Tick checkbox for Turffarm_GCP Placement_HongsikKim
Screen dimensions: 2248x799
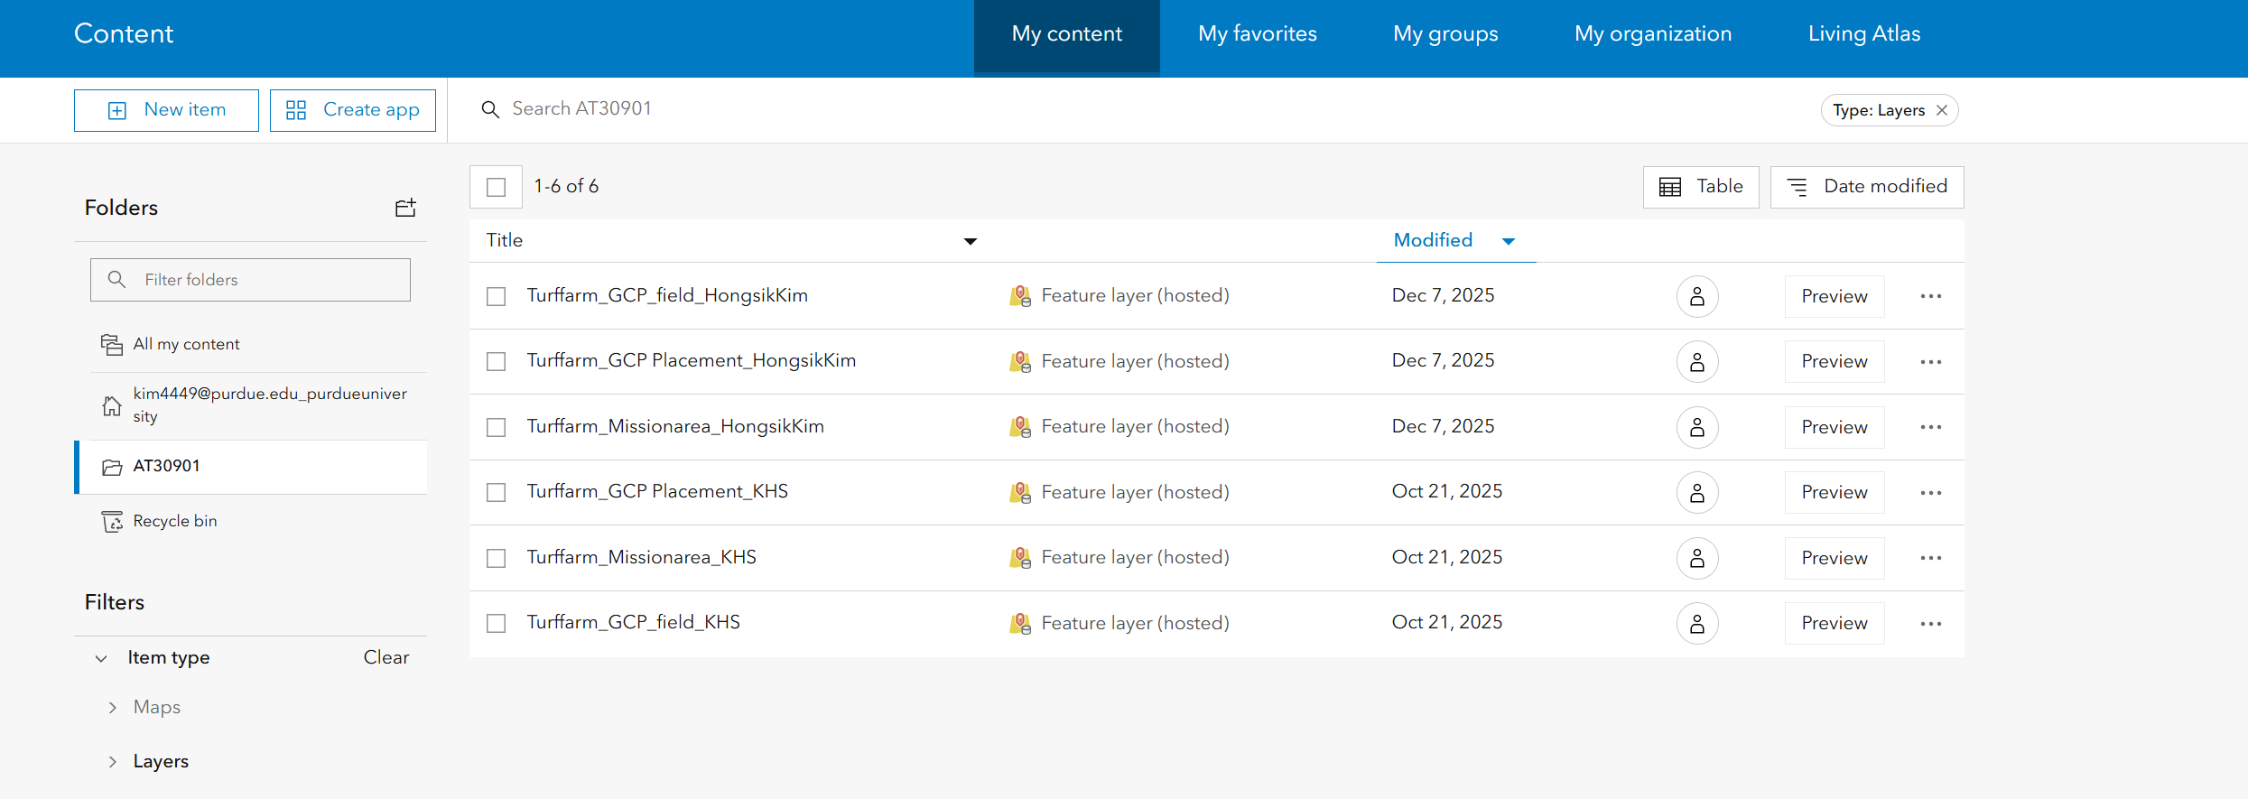pos(496,361)
